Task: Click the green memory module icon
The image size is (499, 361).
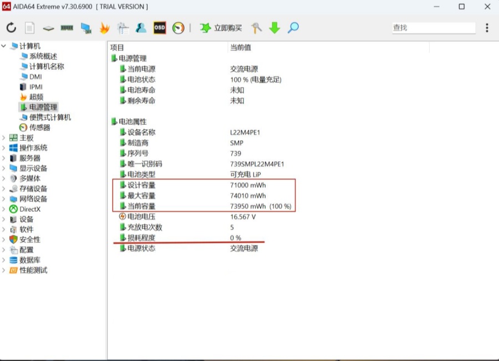Action: tap(67, 28)
